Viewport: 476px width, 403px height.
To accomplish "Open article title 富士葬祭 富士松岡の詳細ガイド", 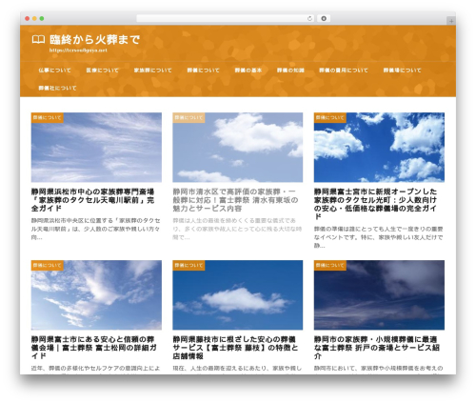I will pyautogui.click(x=94, y=348).
